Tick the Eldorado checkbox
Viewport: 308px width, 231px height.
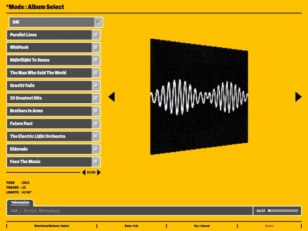[96, 149]
